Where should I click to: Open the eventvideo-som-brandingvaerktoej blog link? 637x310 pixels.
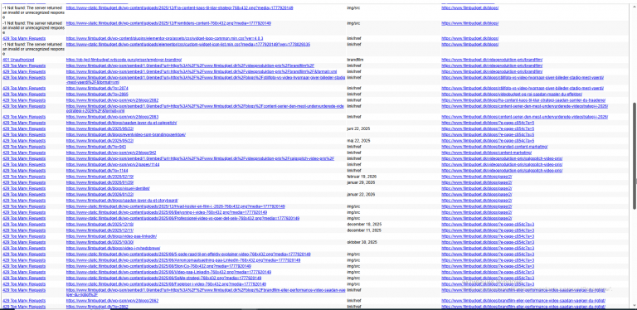click(126, 135)
